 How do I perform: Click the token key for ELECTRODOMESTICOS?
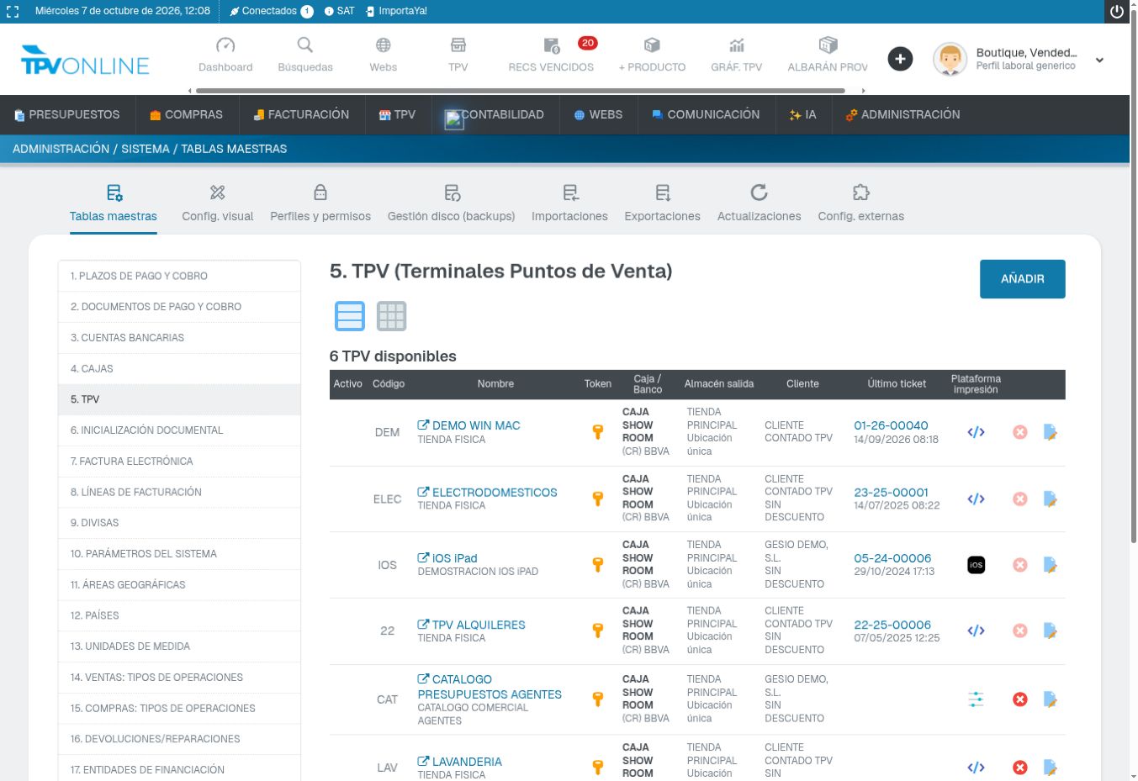coord(598,499)
